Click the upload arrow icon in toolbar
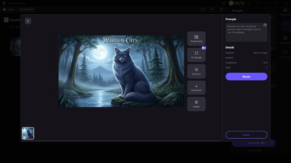Screen dimensions: 291x163 212,9
